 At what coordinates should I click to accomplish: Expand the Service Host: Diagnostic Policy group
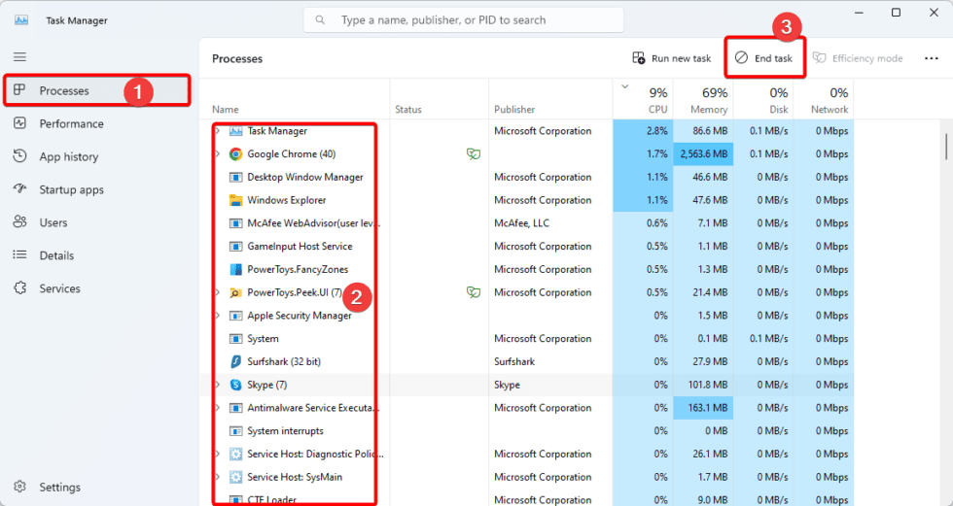coord(218,454)
